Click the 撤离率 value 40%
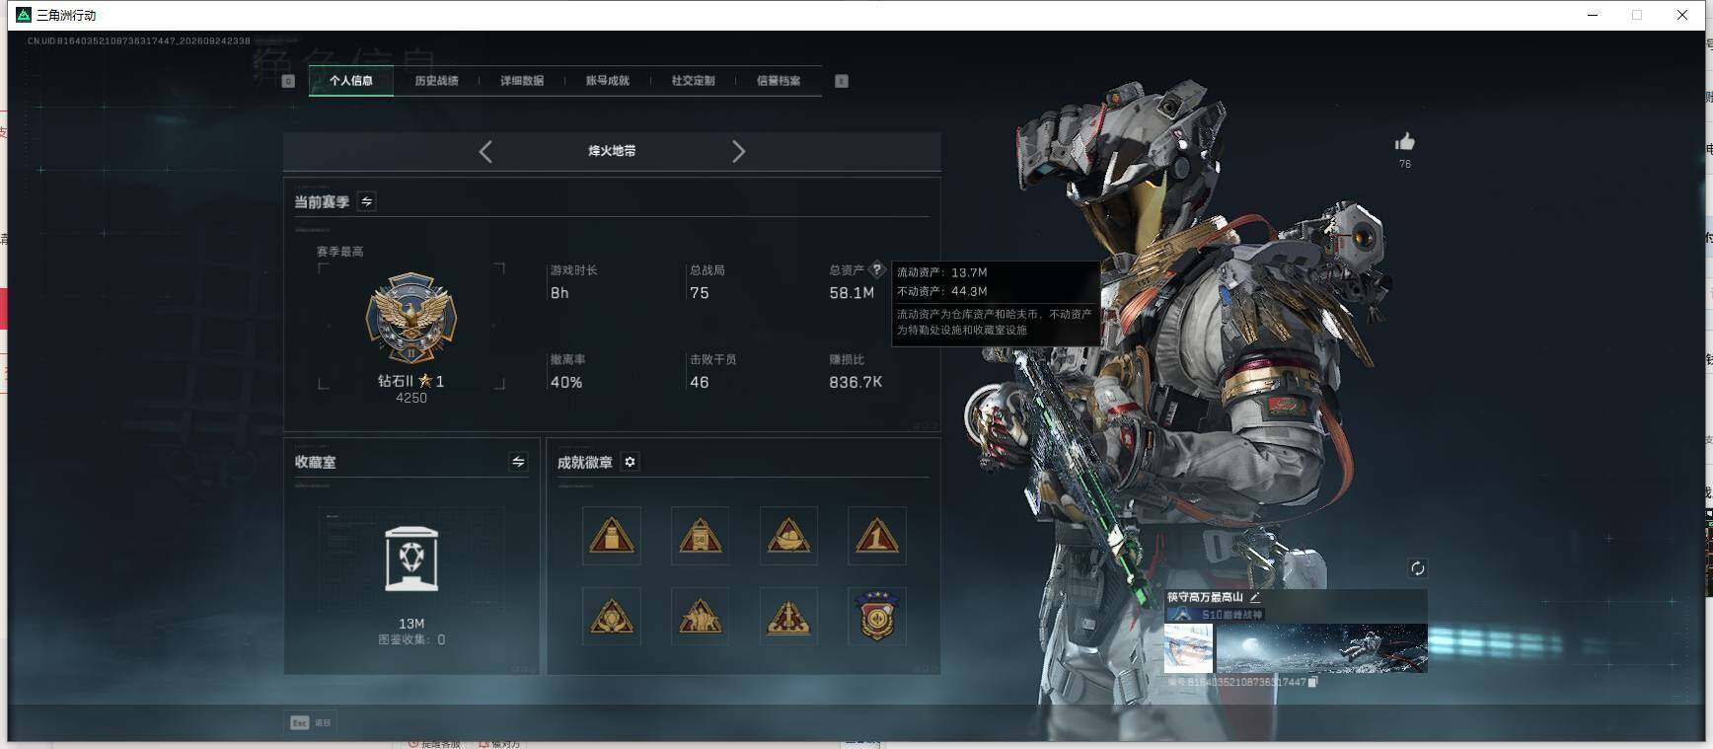 tap(566, 383)
